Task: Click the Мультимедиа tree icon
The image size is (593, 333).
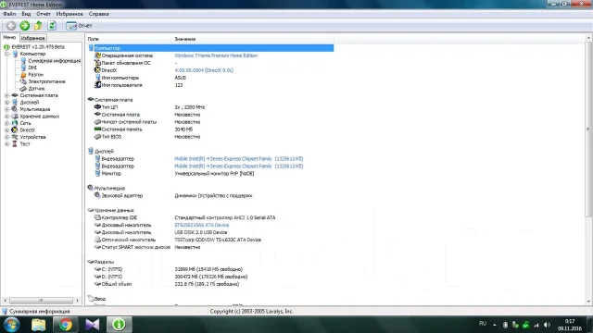Action: pyautogui.click(x=15, y=109)
